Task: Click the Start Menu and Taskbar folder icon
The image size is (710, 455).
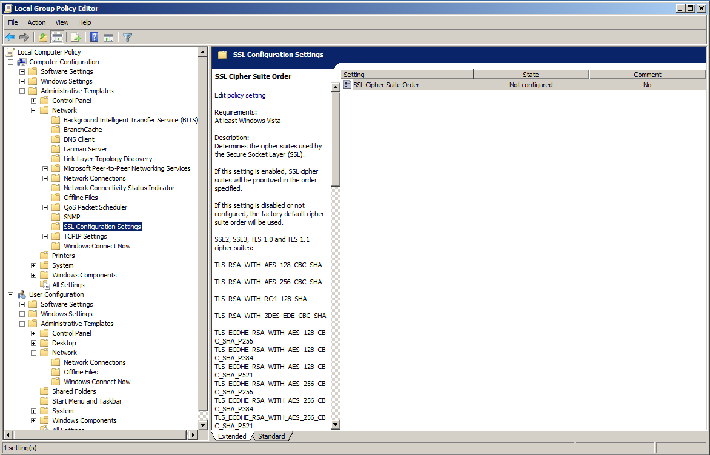Action: 44,401
